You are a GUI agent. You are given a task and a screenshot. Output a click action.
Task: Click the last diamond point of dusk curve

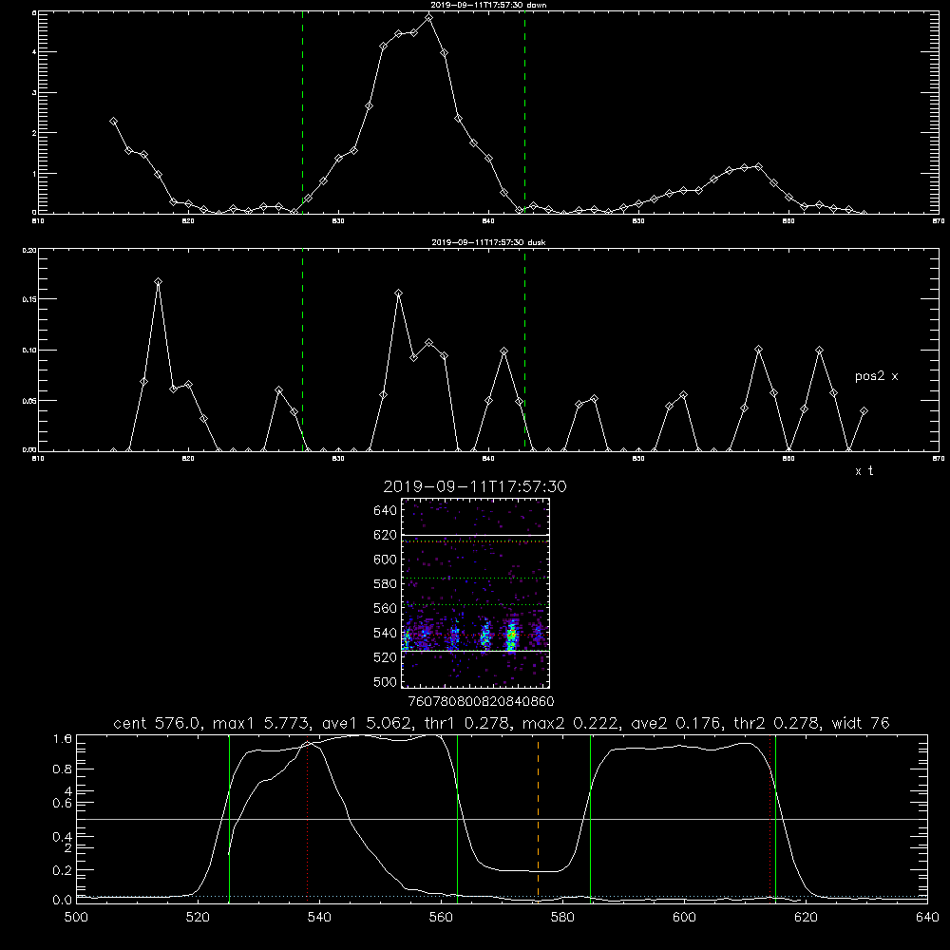[864, 411]
